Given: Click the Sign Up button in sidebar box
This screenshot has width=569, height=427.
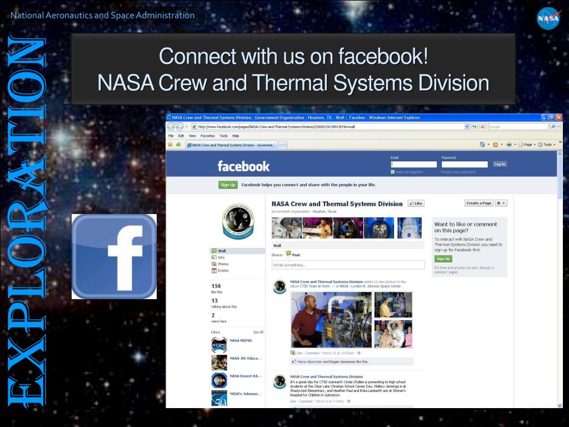Looking at the screenshot, I should click(443, 259).
